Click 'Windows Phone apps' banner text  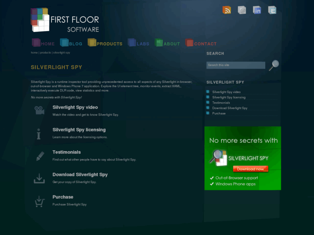point(235,184)
